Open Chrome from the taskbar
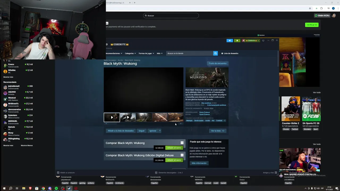The image size is (340, 191). 43,188
